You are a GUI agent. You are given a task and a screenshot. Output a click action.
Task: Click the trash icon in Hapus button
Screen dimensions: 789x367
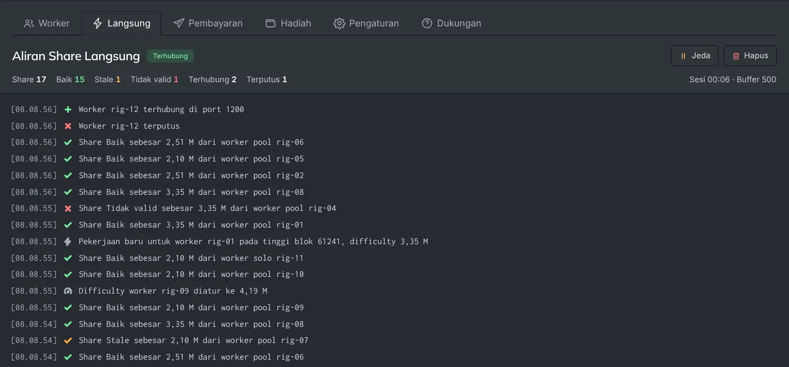736,56
